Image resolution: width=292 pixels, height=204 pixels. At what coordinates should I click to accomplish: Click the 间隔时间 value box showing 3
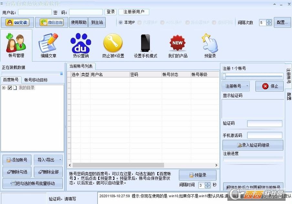(201, 185)
